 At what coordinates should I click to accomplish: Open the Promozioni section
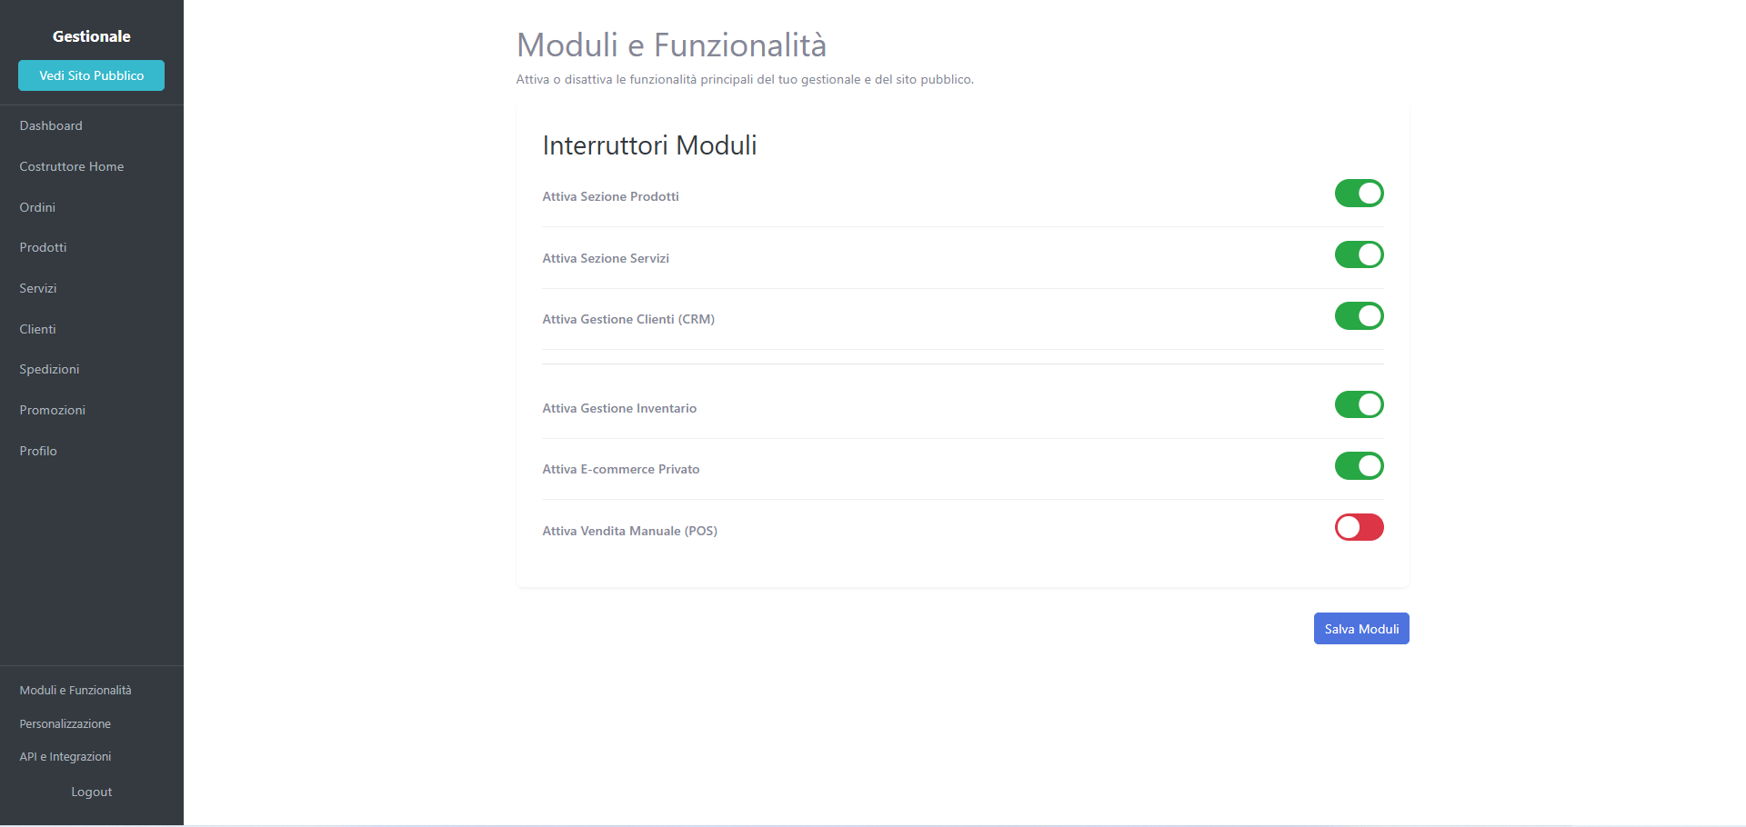(x=52, y=410)
